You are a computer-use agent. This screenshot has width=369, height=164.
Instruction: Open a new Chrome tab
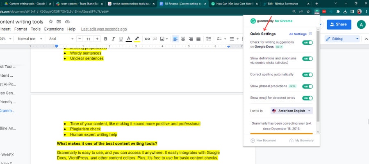[x=317, y=4]
